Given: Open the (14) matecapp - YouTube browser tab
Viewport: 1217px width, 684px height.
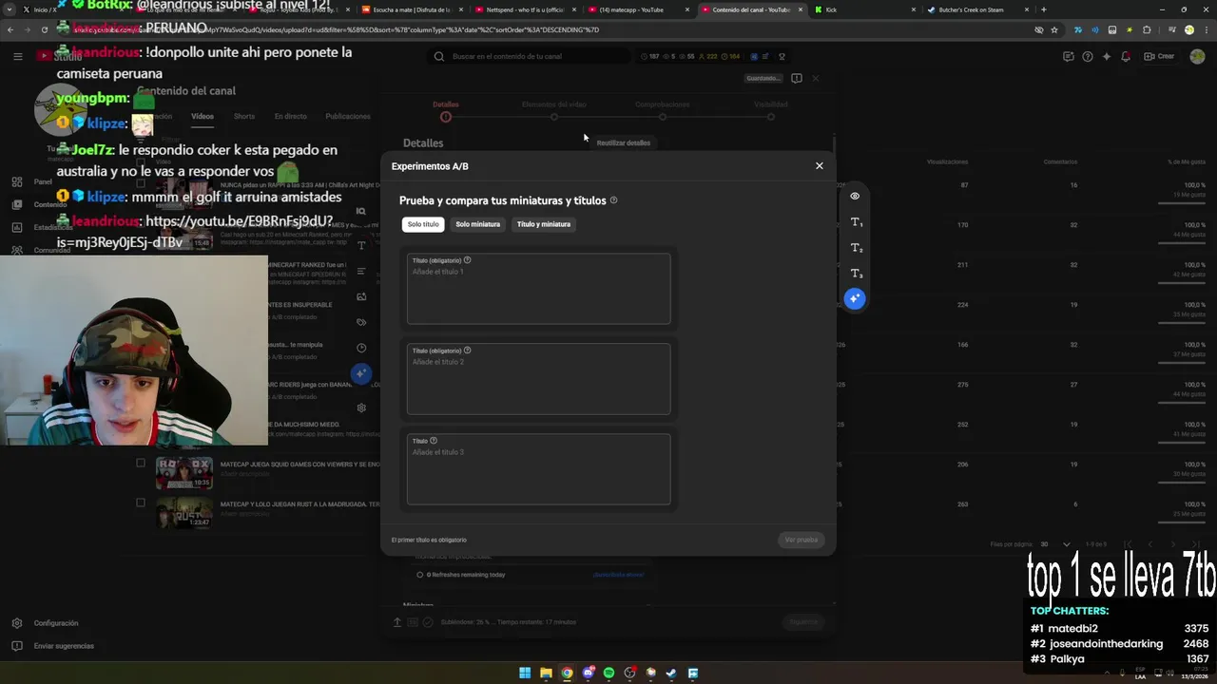Looking at the screenshot, I should pos(637,9).
